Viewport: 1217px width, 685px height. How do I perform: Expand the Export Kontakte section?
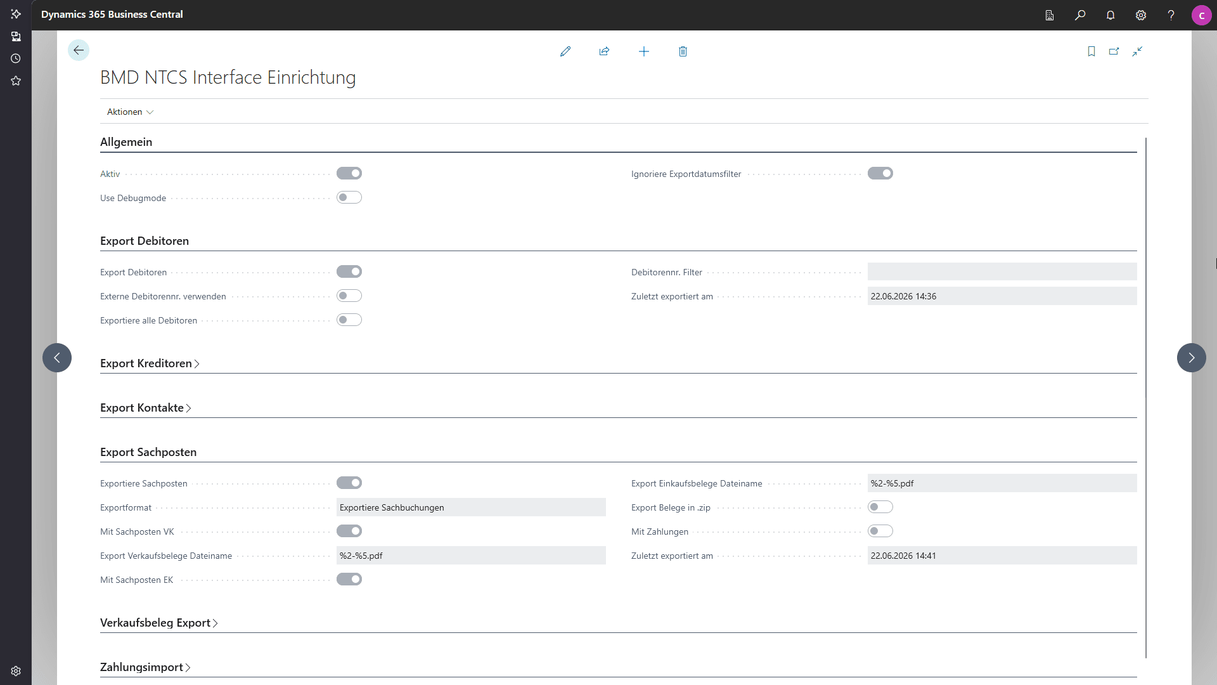pos(146,408)
